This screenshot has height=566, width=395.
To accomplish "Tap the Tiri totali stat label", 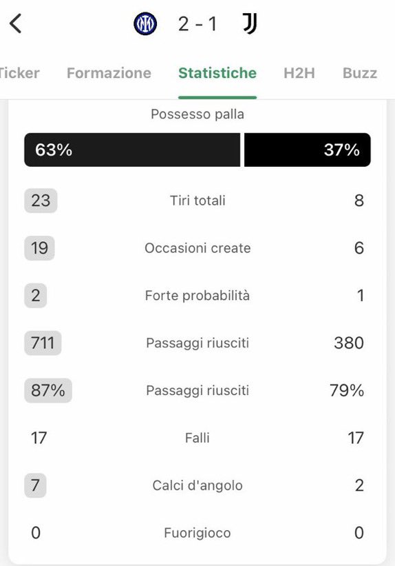I will (197, 201).
